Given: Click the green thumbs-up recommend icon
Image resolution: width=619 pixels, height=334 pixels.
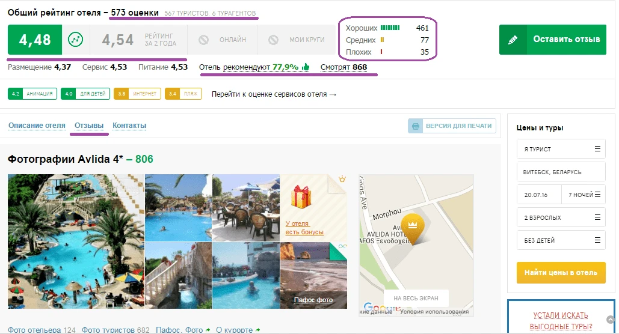Looking at the screenshot, I should point(306,67).
